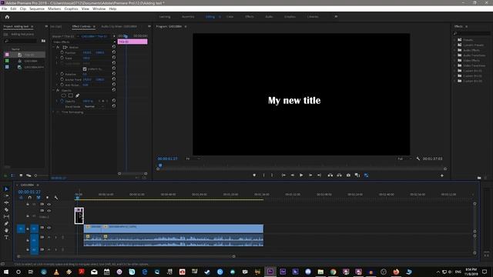This screenshot has height=277, width=493.
Task: Click Export Frame camera icon
Action: tap(348, 175)
